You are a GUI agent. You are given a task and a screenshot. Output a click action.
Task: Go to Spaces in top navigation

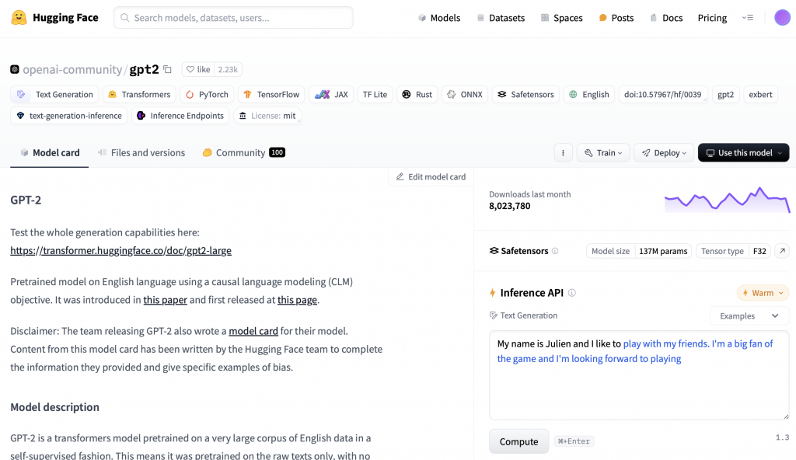561,18
